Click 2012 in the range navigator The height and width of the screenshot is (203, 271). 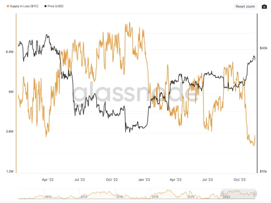coord(48,196)
